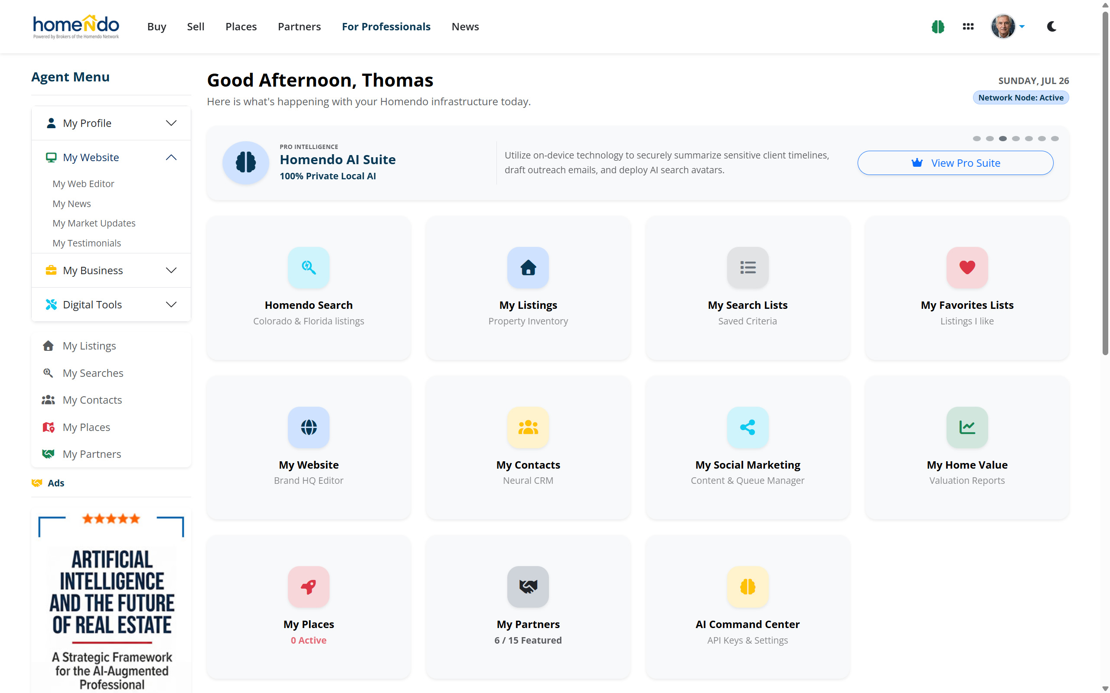The height and width of the screenshot is (693, 1110).
Task: Select the second carousel dot
Action: click(990, 139)
